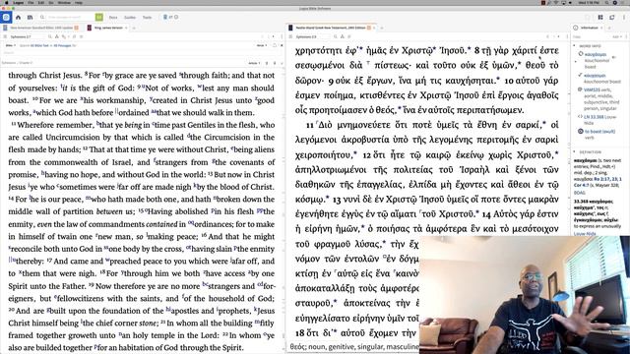The height and width of the screenshot is (354, 630).
Task: Open KJV panel kebab menu
Action: [282, 36]
